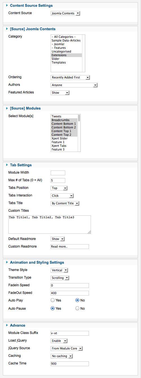Screen dimensions: 141x378
Task: Select 'Feature 3' module
Action: tap(64, 149)
